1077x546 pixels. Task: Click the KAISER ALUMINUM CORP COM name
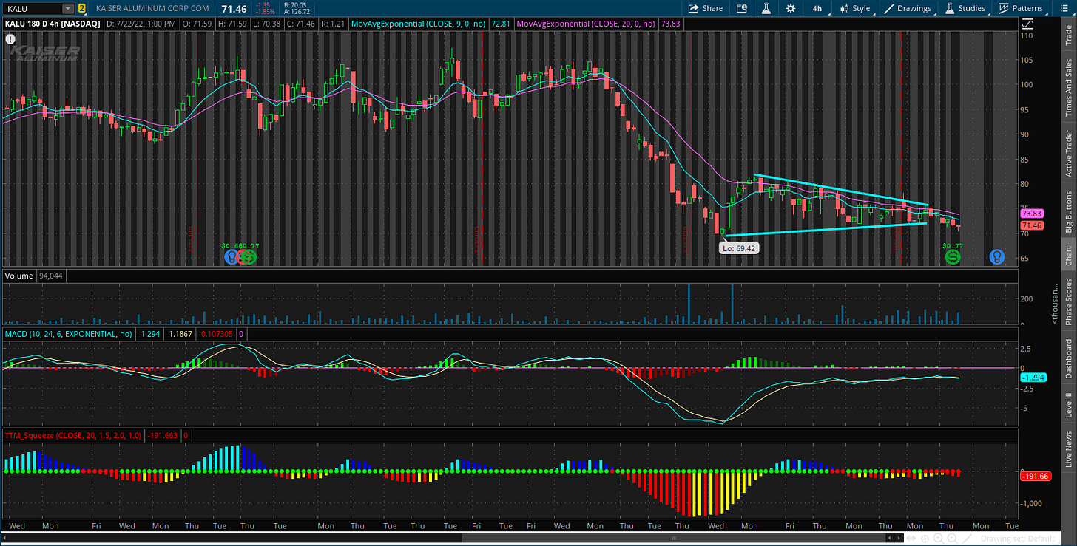pos(152,8)
